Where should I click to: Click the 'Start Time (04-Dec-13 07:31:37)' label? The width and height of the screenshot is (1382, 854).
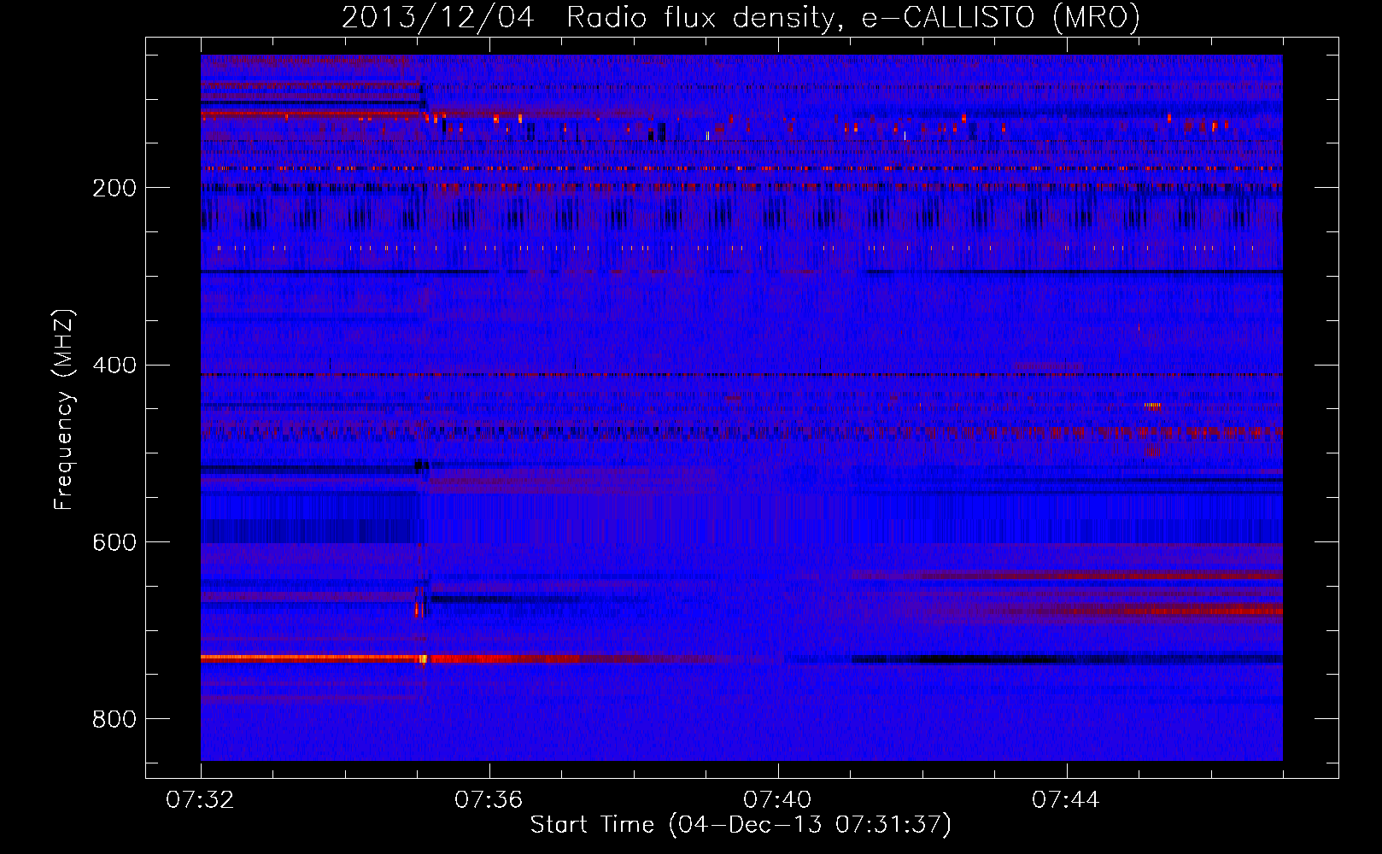coord(741,825)
